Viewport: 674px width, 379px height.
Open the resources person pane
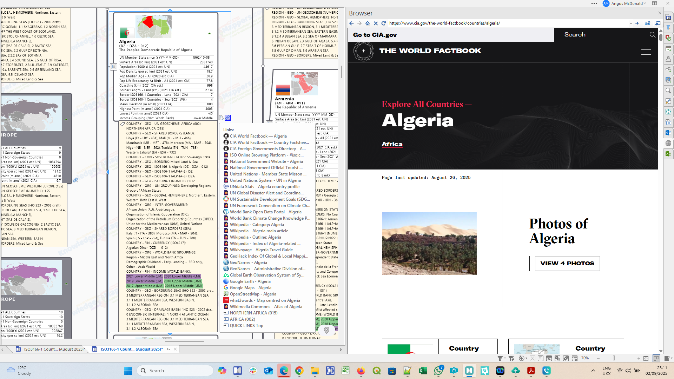pos(668,59)
